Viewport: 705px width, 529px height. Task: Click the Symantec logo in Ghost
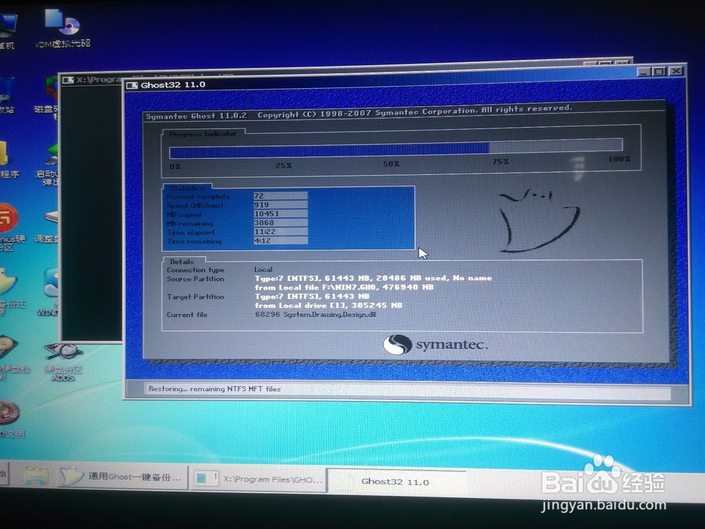435,346
